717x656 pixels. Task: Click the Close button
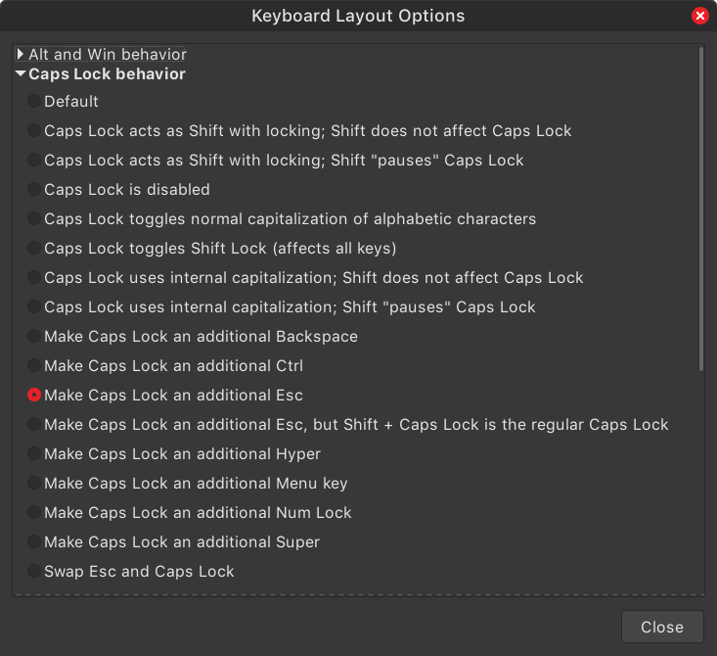click(x=662, y=627)
